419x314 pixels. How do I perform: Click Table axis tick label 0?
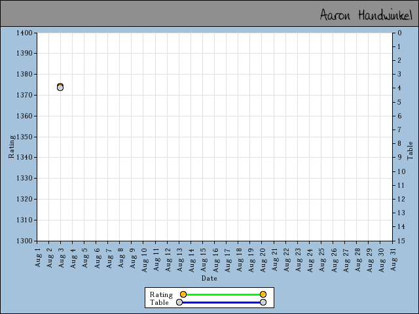(399, 33)
